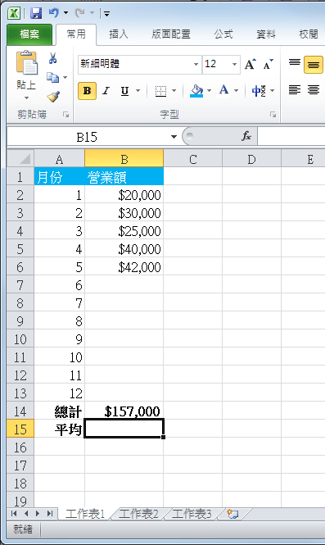The height and width of the screenshot is (545, 325).
Task: Cut selection with the scissors icon
Action: tap(52, 58)
